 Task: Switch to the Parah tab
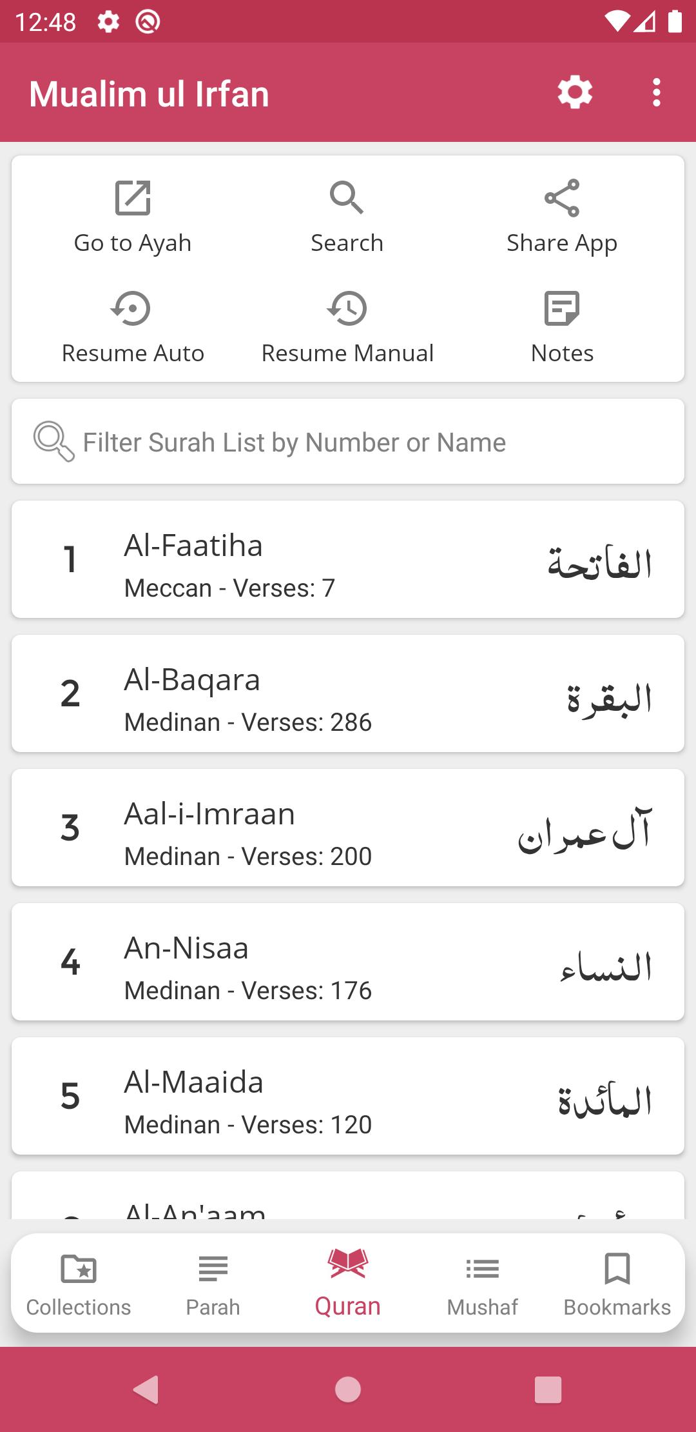(213, 1284)
